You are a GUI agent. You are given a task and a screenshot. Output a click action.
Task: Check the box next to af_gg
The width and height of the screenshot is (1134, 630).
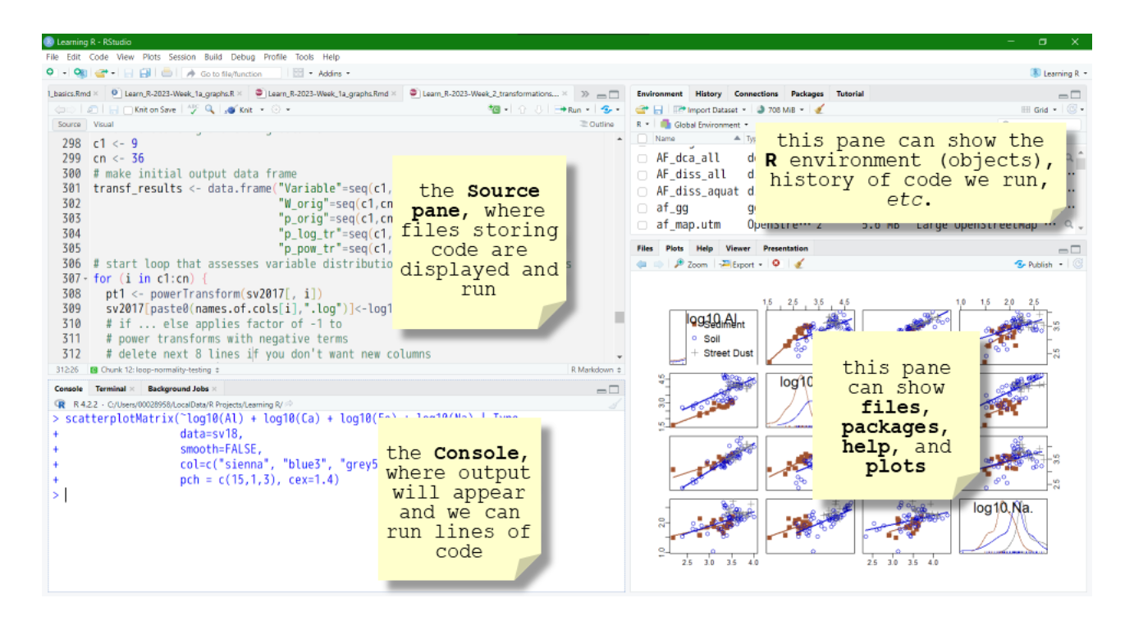tap(642, 208)
